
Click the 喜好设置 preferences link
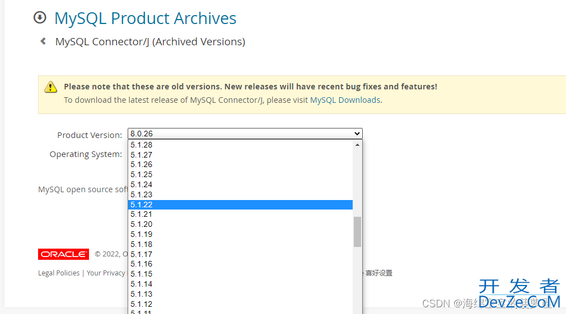click(378, 273)
